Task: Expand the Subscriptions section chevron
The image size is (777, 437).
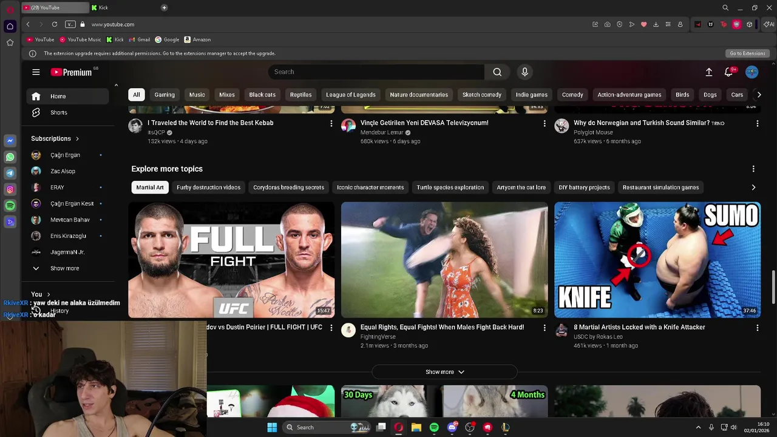Action: coord(77,139)
